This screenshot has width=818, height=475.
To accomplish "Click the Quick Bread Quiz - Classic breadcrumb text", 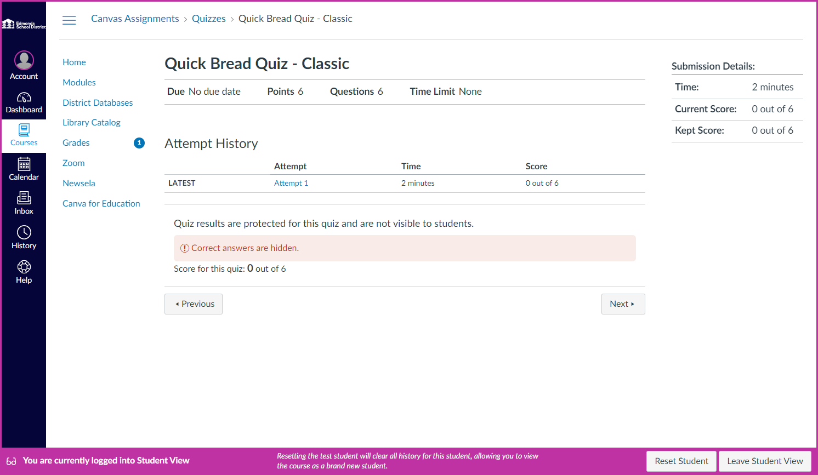I will coord(296,19).
